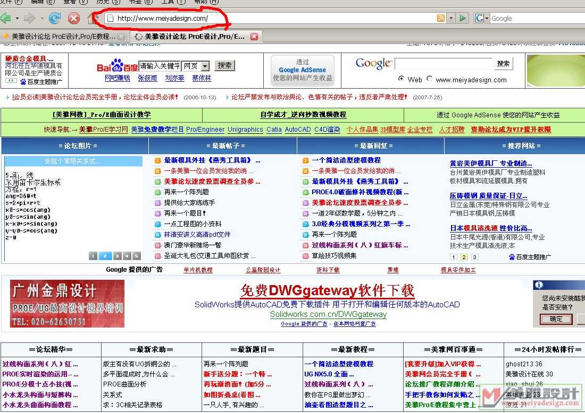The image size is (585, 413).
Task: Close the first tab using its gray X
Action: [121, 37]
